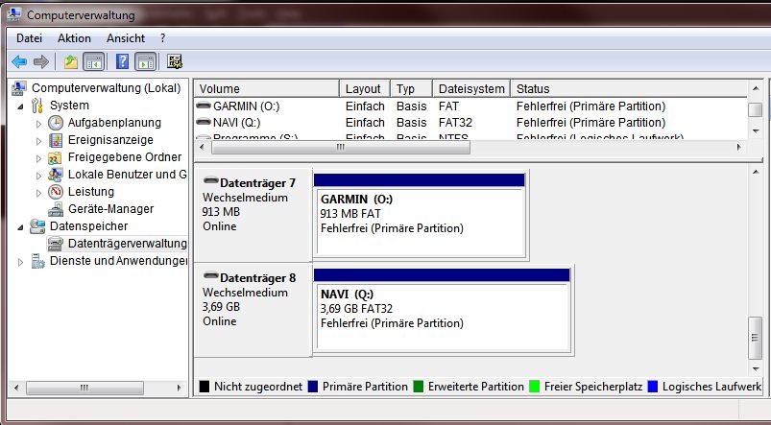771x425 pixels.
Task: Collapse the System tree node
Action: pyautogui.click(x=20, y=106)
